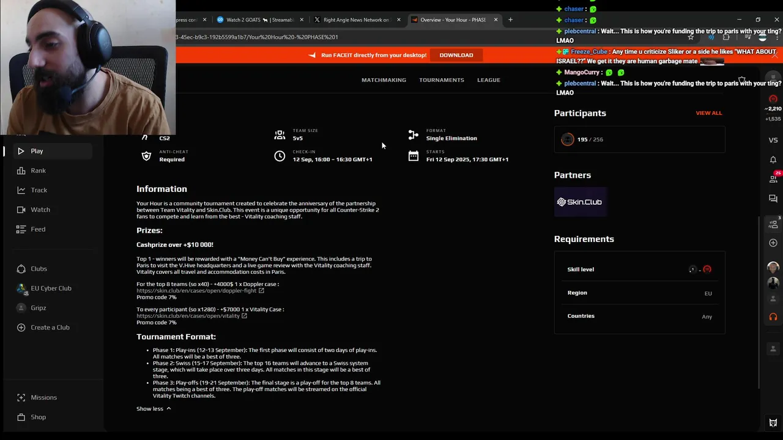Collapse details with Show less
This screenshot has width=783, height=440.
(x=154, y=409)
